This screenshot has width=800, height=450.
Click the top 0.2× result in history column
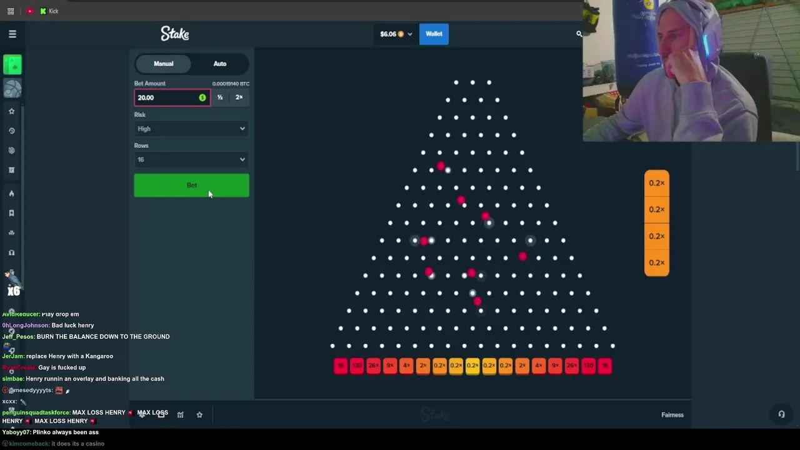(x=657, y=183)
